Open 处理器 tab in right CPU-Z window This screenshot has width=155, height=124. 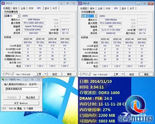click(83, 8)
